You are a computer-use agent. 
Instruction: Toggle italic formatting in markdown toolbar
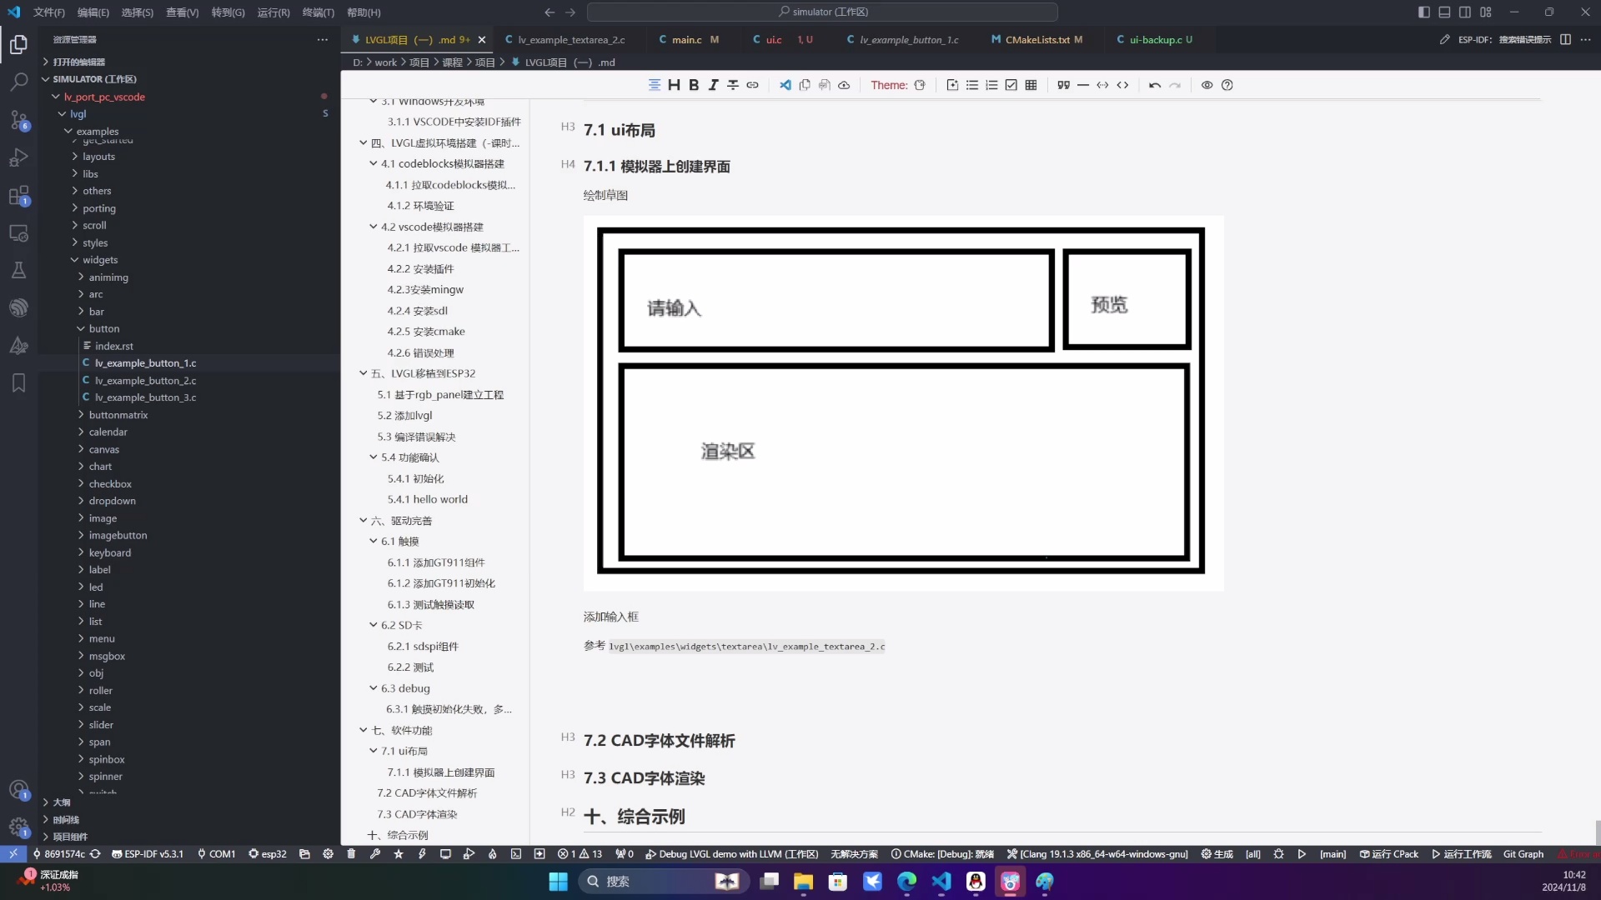[x=714, y=84]
